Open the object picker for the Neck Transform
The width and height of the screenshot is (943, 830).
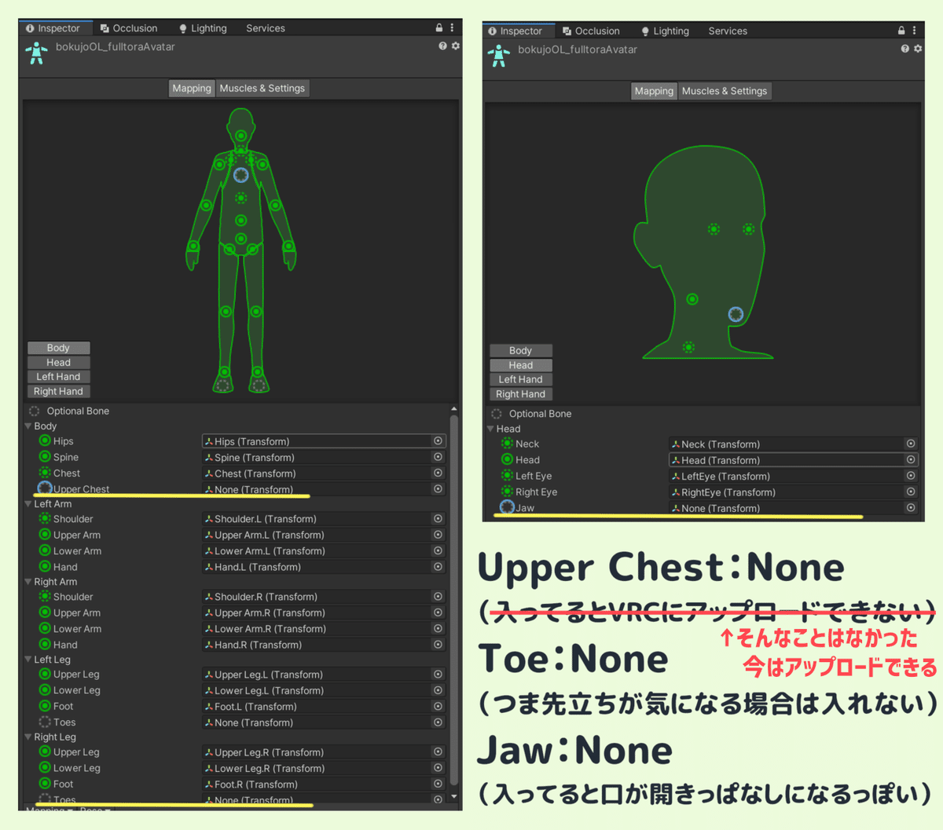910,444
